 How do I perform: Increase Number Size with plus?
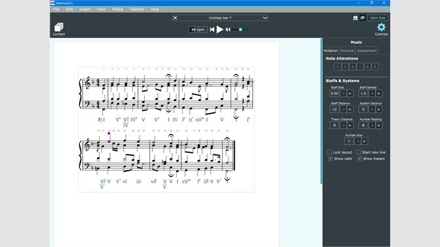[364, 141]
